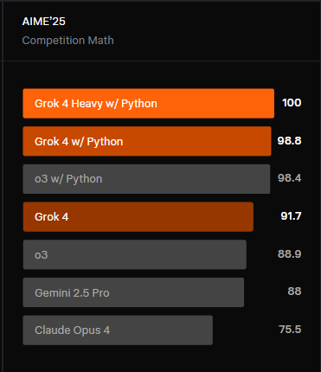Click the "o3 w/ Python" label text
This screenshot has height=372, width=321.
(x=68, y=179)
